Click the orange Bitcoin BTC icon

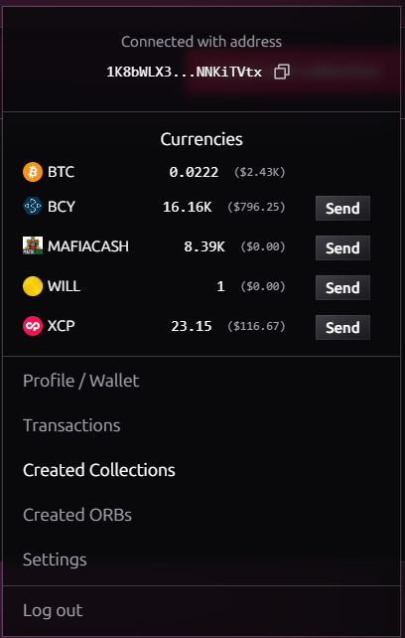(33, 172)
